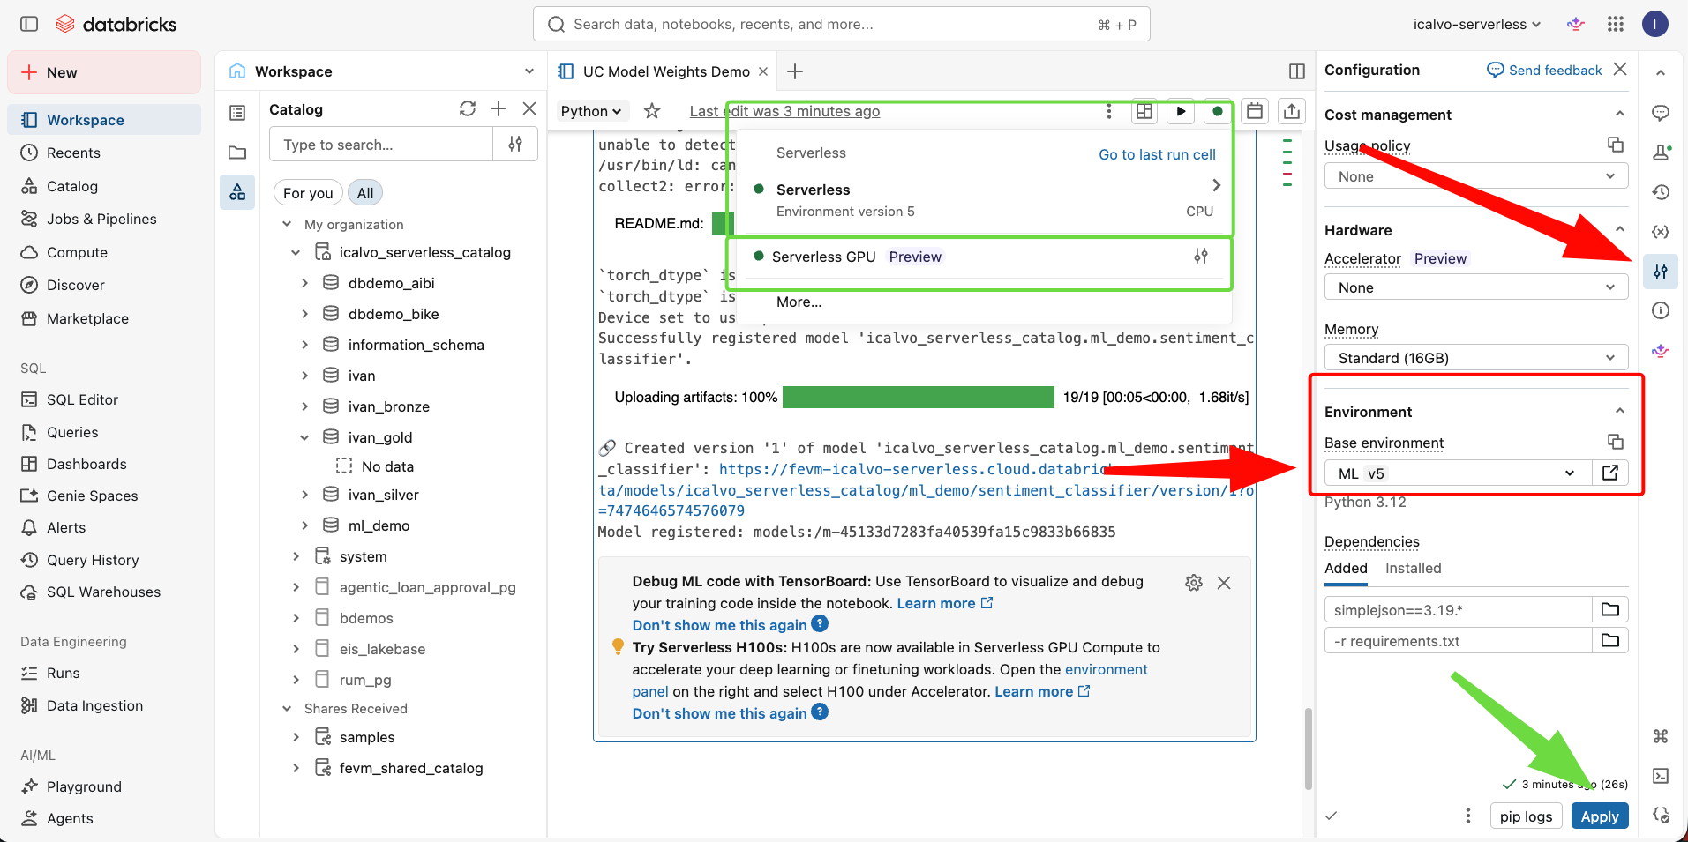This screenshot has height=842, width=1688.
Task: Collapse the Environment section
Action: (1620, 411)
